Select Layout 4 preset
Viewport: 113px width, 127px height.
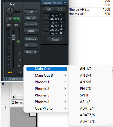tap(55, 26)
